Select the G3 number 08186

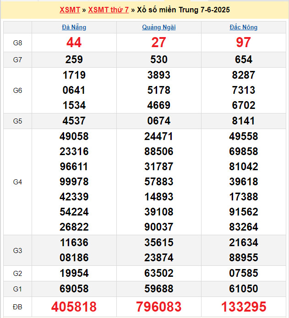tap(74, 258)
